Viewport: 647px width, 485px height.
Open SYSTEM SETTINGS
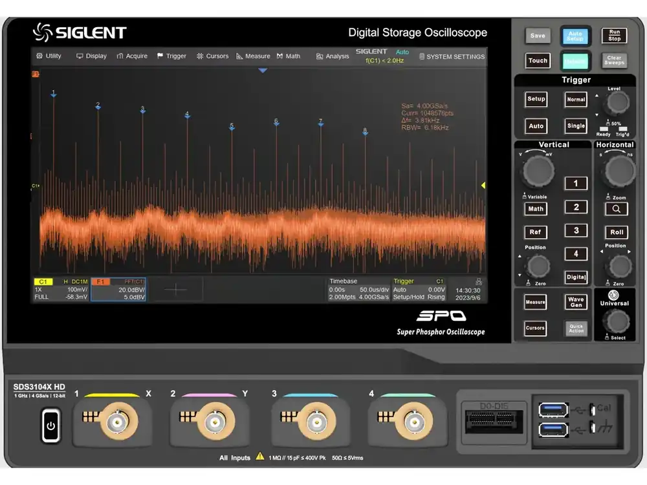(452, 56)
